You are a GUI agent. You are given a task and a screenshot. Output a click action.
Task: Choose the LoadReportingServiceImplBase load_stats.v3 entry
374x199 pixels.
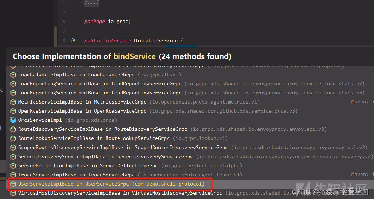[191, 93]
